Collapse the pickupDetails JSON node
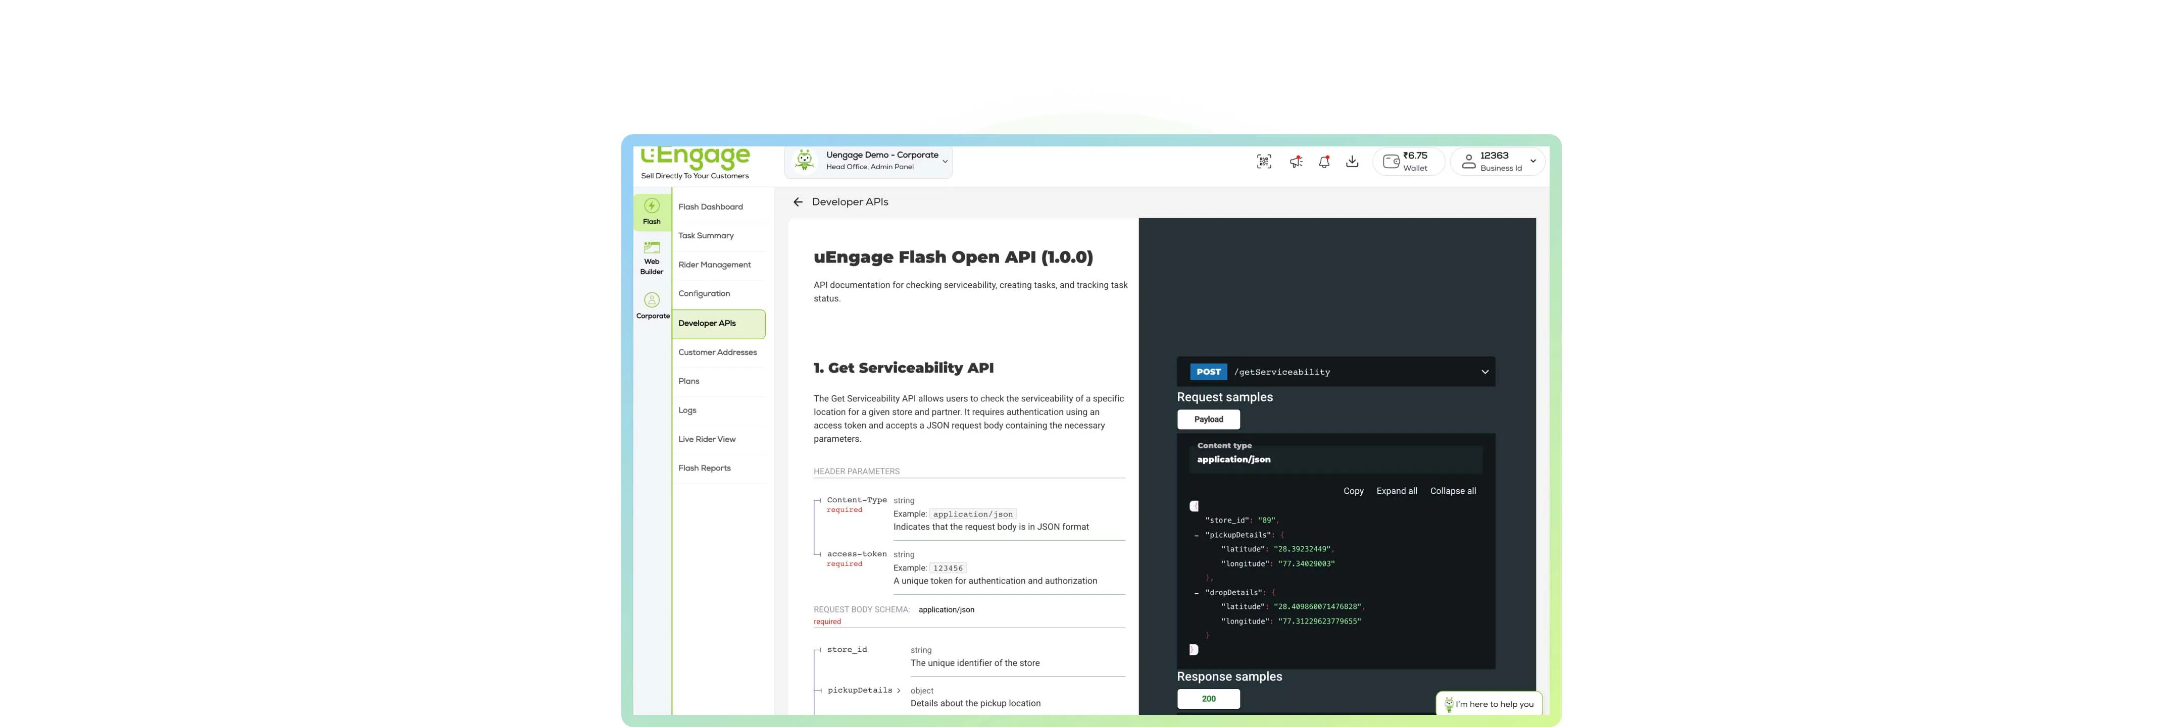 coord(1196,536)
